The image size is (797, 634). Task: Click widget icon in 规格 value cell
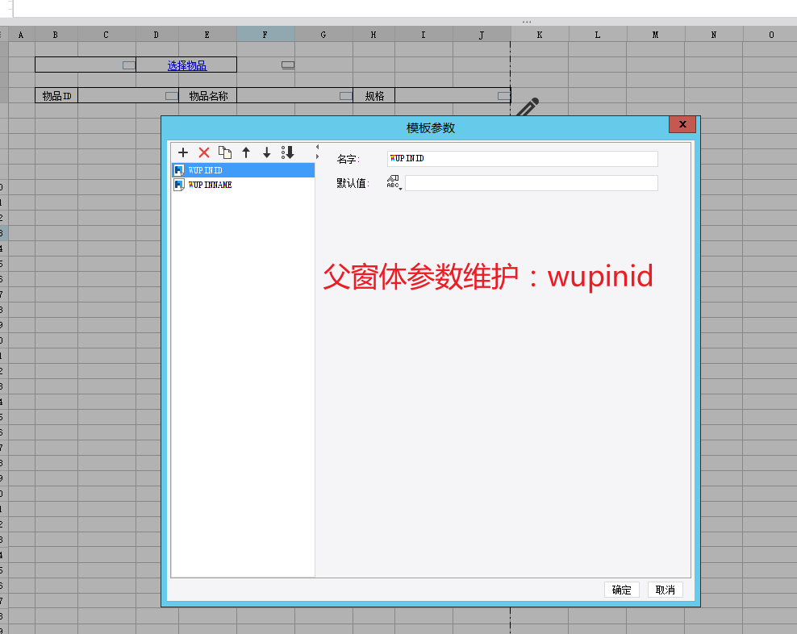(x=503, y=95)
